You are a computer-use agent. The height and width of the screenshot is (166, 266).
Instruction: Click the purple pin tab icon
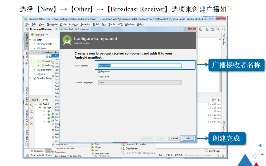(x=31, y=118)
